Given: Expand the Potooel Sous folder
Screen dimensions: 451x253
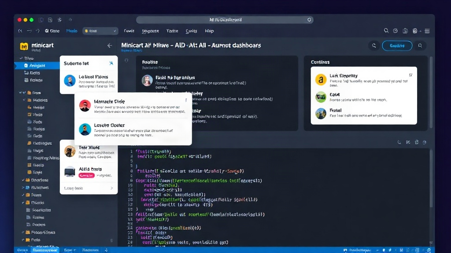Looking at the screenshot, I should (23, 232).
